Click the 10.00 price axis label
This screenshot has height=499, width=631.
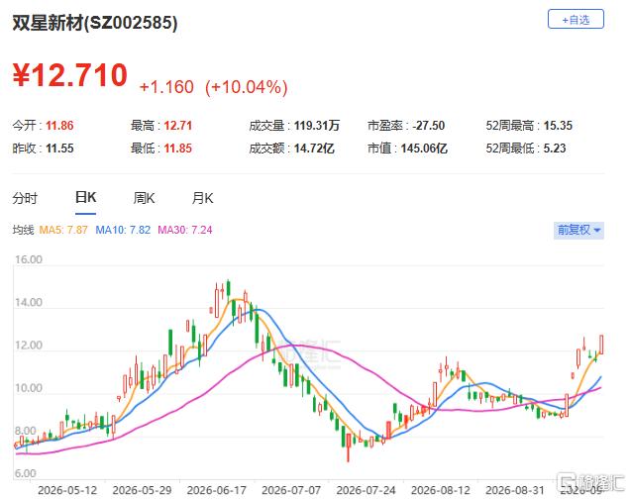click(x=29, y=388)
